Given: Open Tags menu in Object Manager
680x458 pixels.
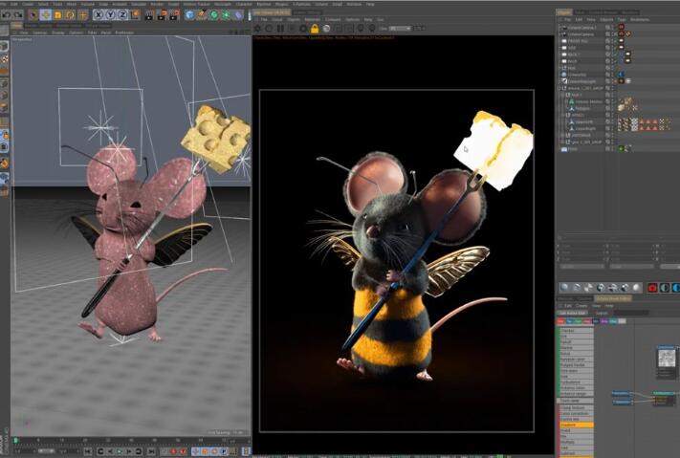Looking at the screenshot, I should (x=622, y=19).
